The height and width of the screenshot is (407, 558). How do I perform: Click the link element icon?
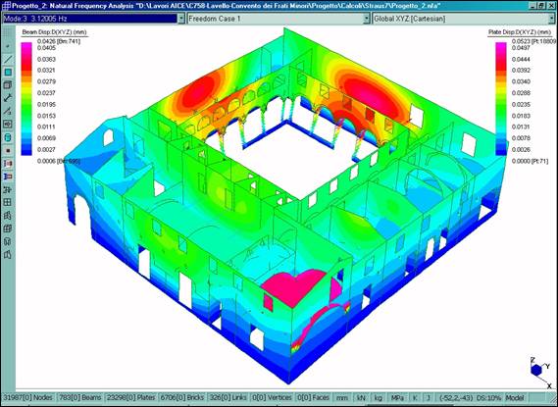click(8, 98)
